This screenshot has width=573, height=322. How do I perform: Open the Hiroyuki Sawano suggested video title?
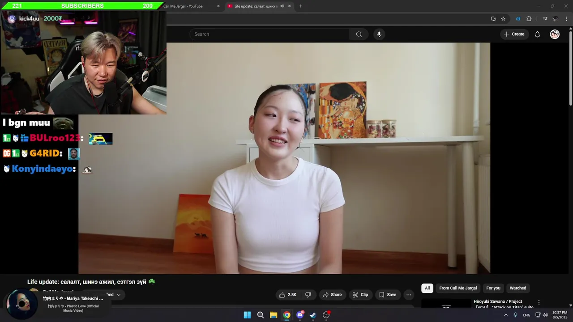[503, 304]
